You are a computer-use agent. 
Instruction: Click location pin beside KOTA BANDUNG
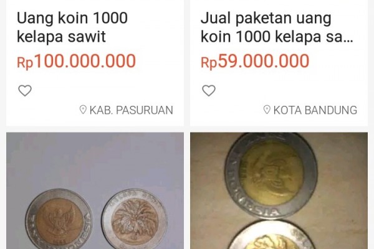tap(267, 110)
